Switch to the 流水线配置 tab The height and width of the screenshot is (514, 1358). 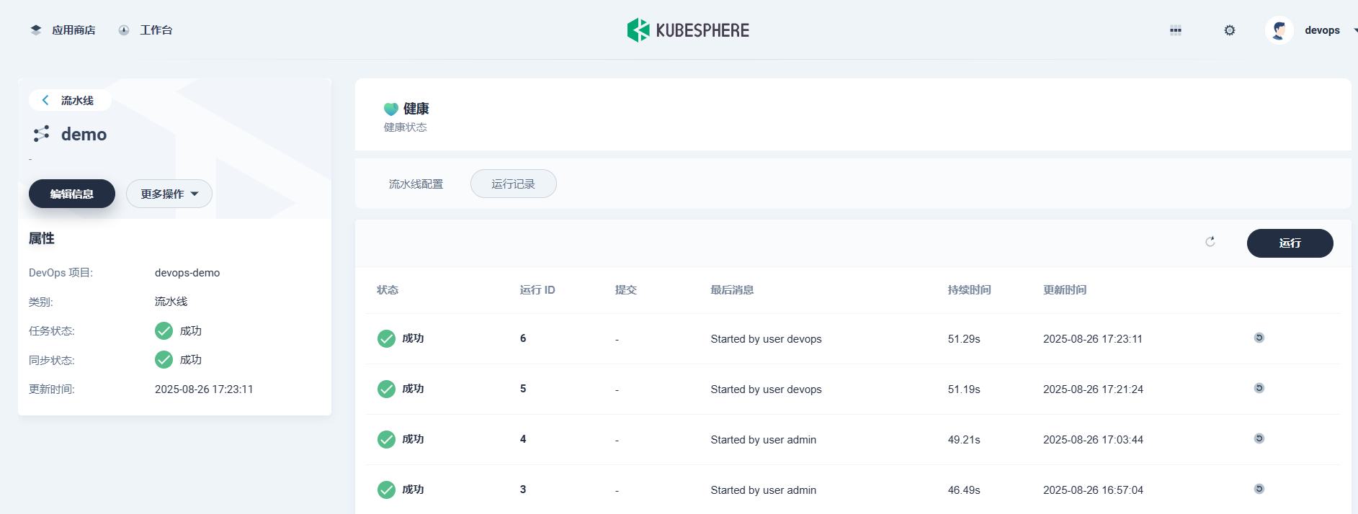(416, 184)
